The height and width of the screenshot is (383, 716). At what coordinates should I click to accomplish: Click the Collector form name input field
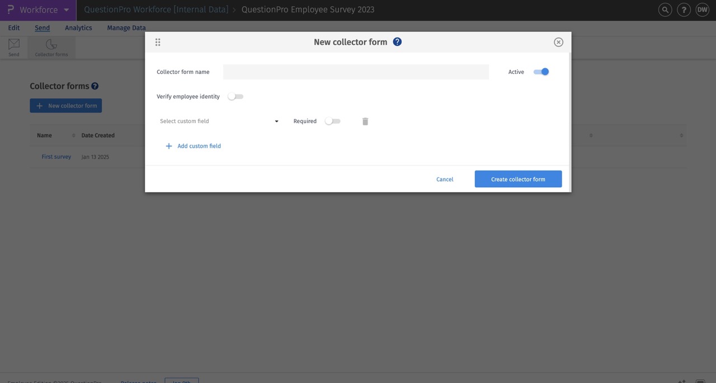(x=356, y=72)
